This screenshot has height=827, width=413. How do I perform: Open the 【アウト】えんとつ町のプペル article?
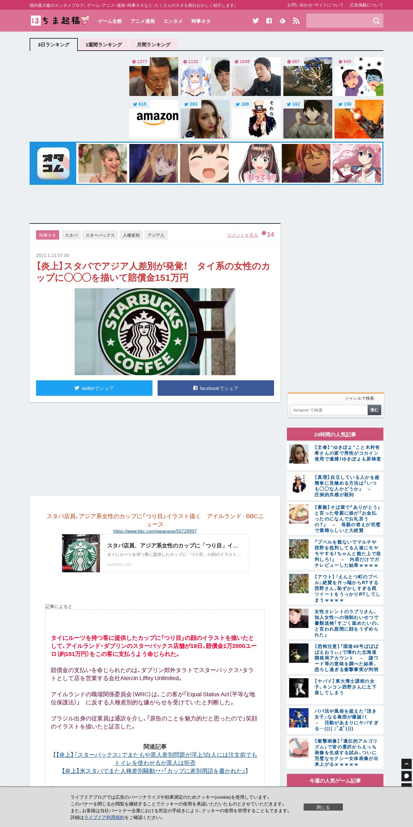coord(335,588)
